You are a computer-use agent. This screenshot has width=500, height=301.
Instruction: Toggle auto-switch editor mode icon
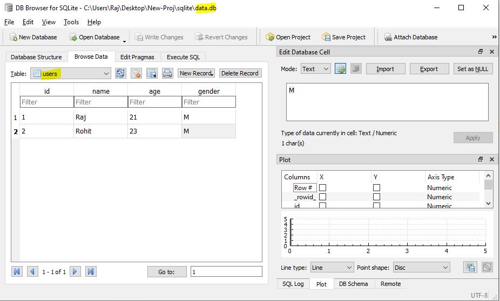click(x=341, y=69)
